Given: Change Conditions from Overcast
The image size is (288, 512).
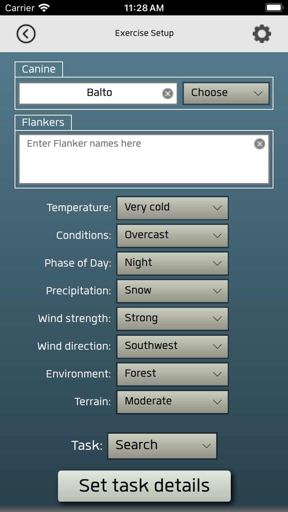Looking at the screenshot, I should point(172,235).
